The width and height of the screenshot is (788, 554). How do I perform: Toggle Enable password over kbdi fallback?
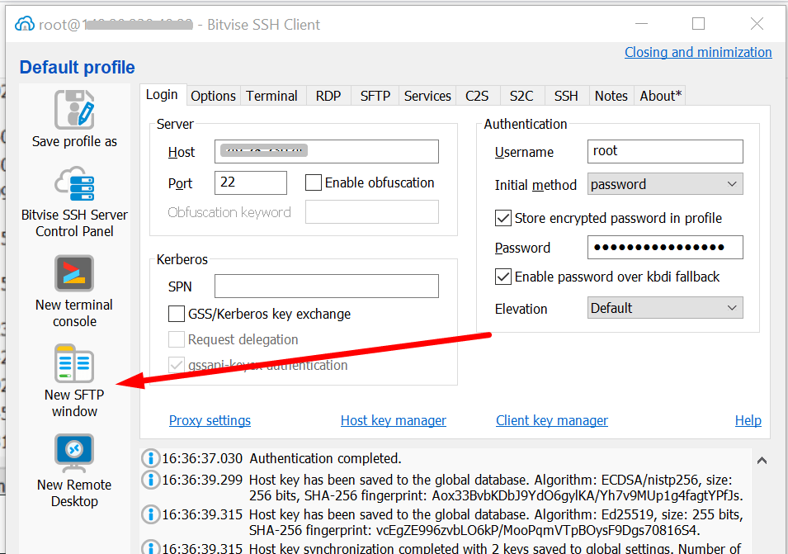click(503, 277)
